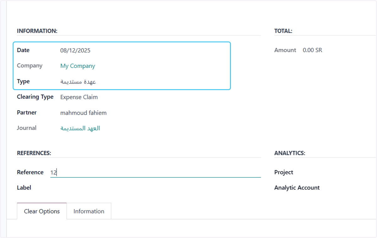Click the Type field value عهدة مستديمة
This screenshot has height=238, width=377.
click(78, 82)
